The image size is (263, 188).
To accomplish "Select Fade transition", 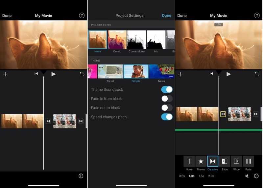I will pyautogui.click(x=249, y=161).
